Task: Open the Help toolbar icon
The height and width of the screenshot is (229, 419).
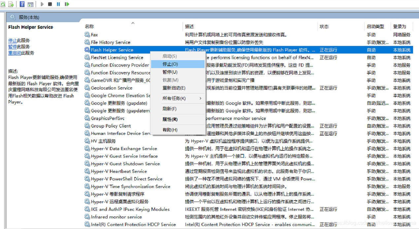Action: [x=22, y=4]
